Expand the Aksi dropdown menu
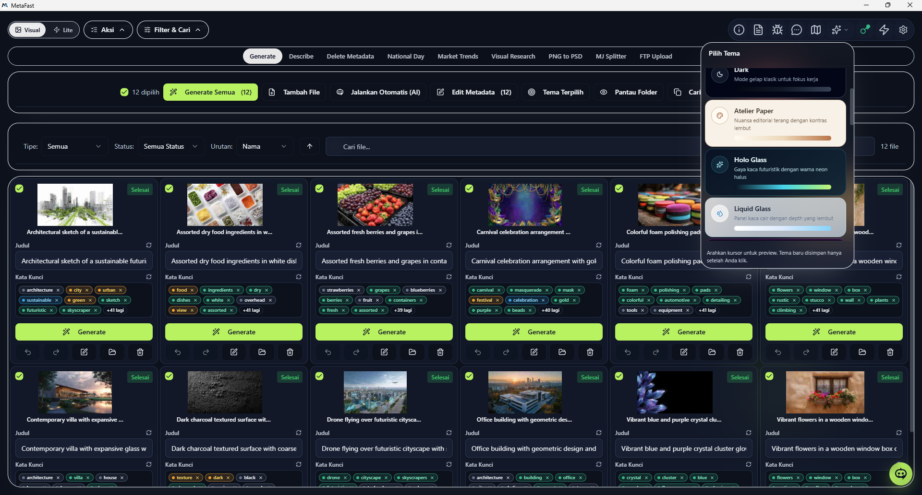This screenshot has height=495, width=922. [x=108, y=30]
